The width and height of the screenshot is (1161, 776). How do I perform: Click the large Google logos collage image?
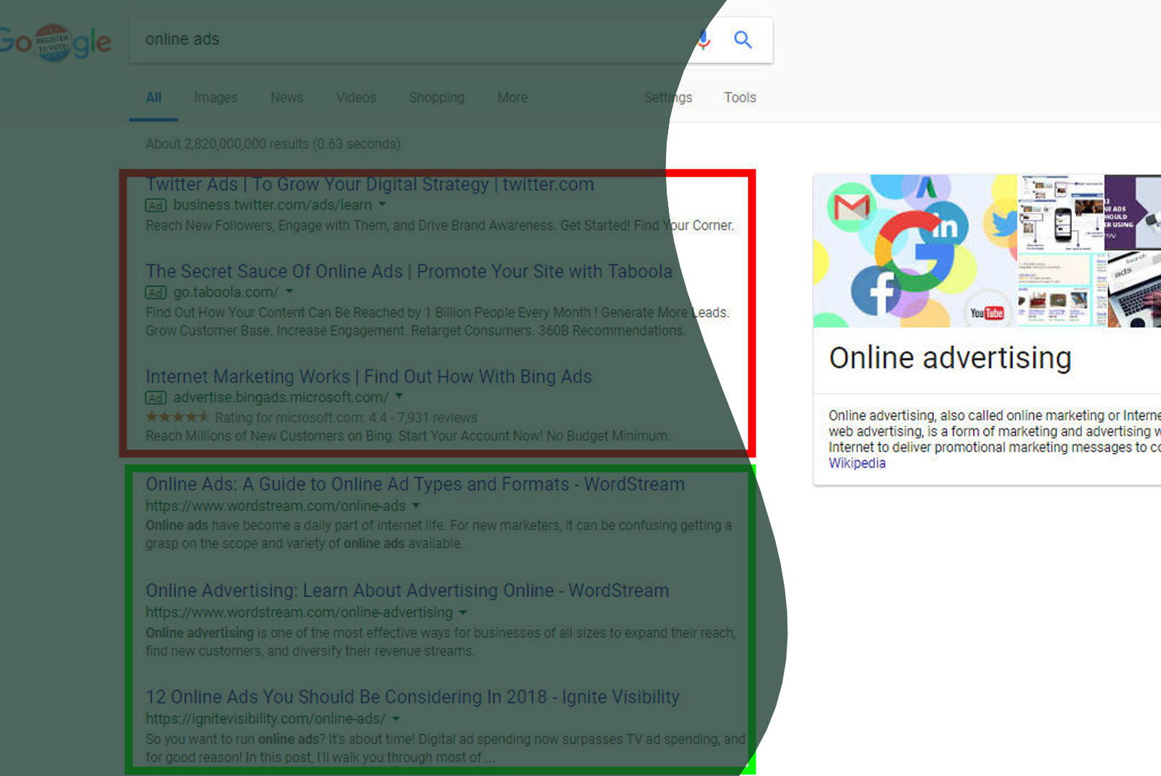[915, 251]
